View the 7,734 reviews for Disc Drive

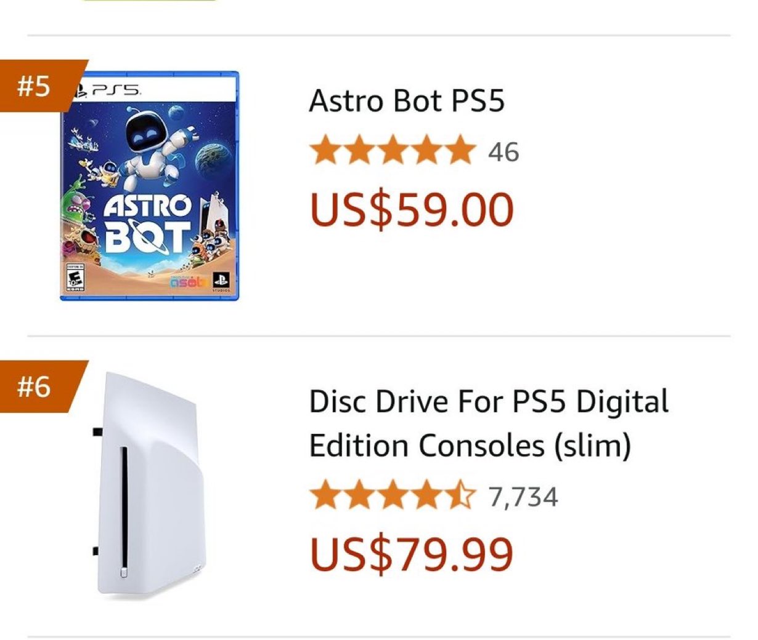point(523,497)
